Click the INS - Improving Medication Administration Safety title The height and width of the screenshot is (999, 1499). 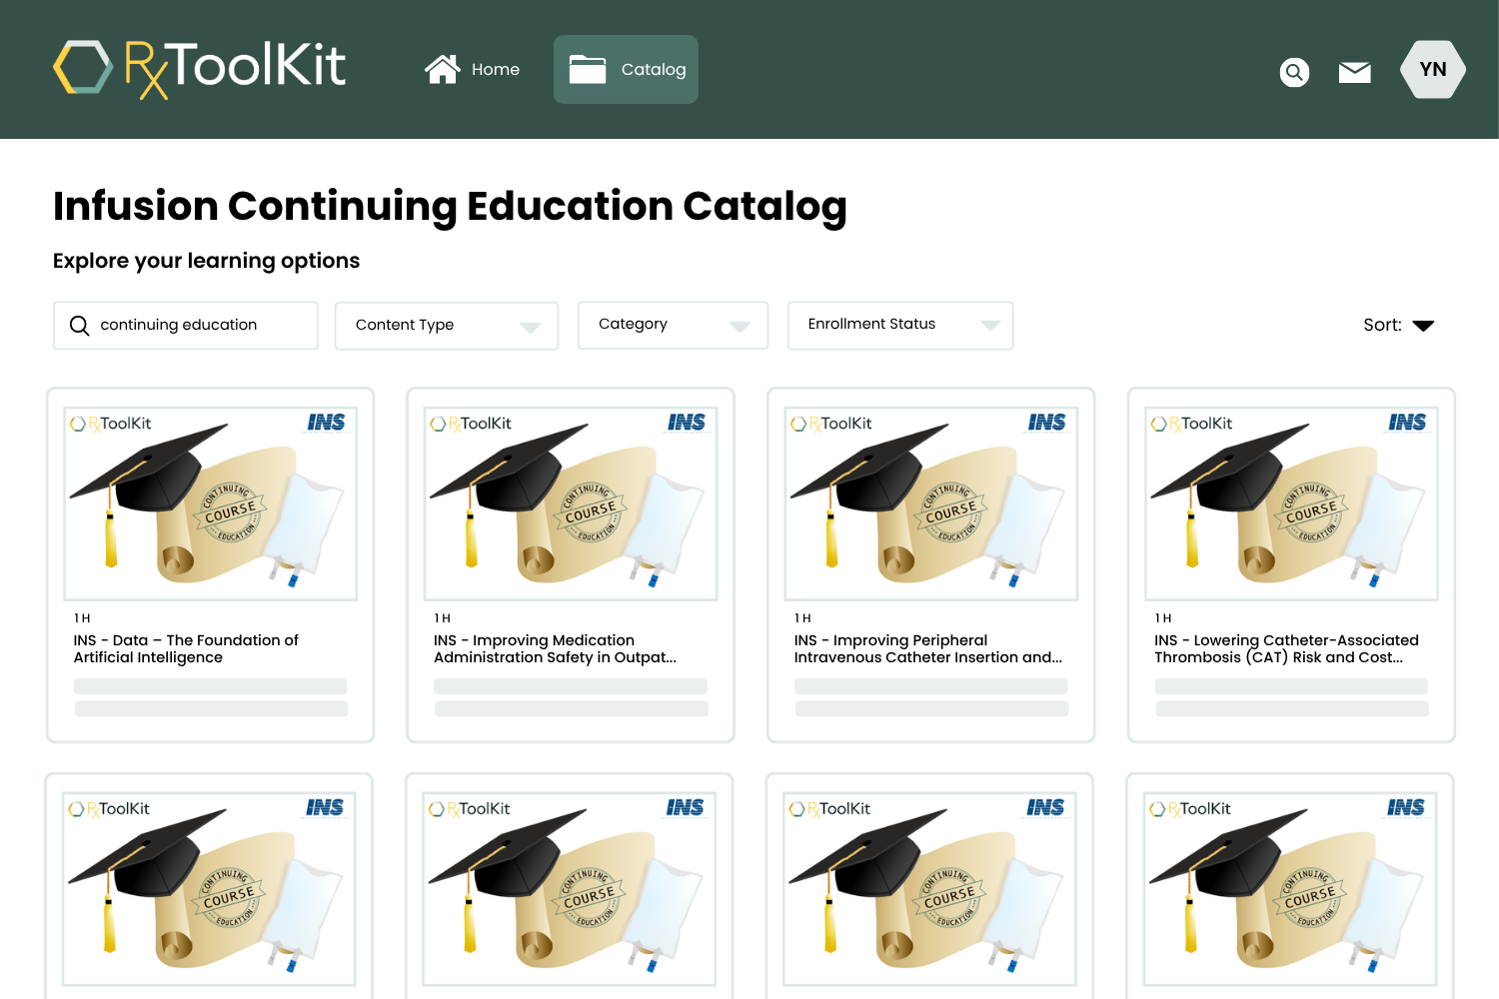pyautogui.click(x=556, y=649)
